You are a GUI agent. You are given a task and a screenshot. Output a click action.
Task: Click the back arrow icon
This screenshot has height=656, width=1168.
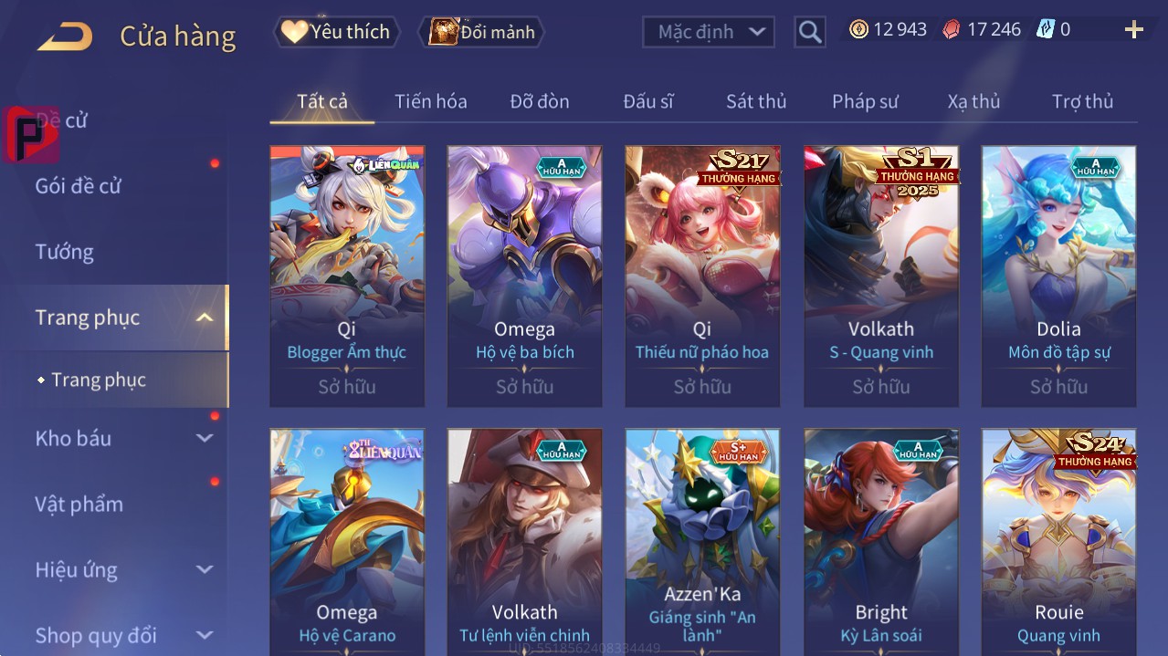[64, 36]
